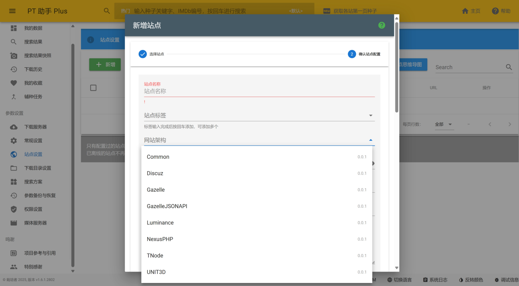Viewport: 519px width, 286px height.
Task: Select NexusPHP from the schema list
Action: (x=160, y=239)
